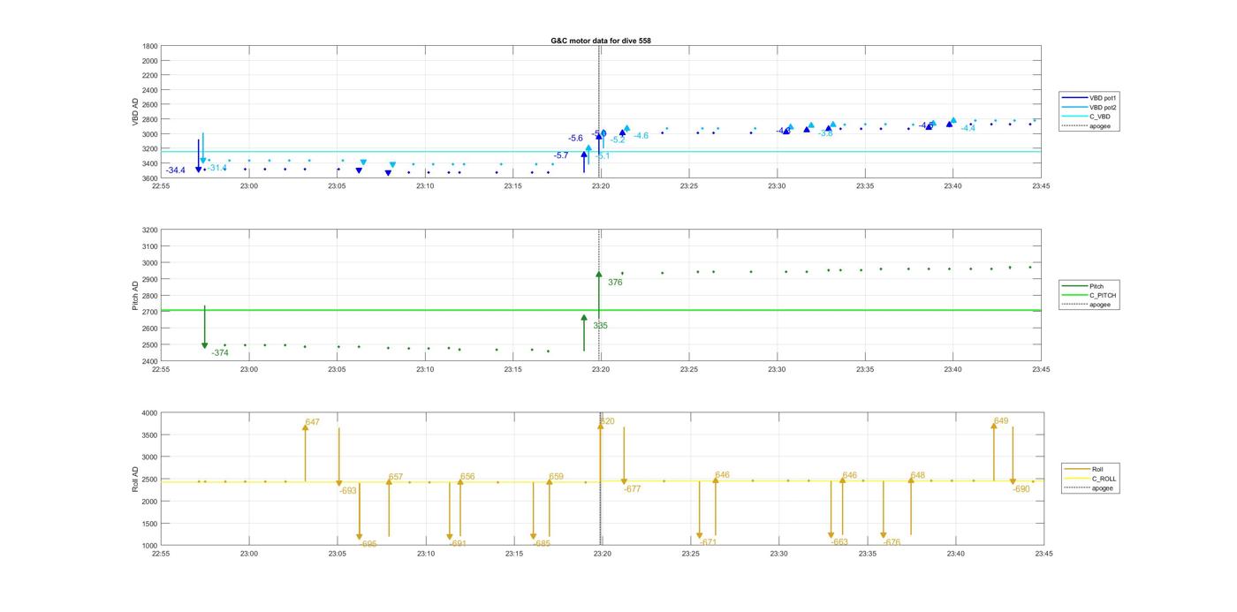Click the 22:55 tick under the VBD plot

point(161,186)
